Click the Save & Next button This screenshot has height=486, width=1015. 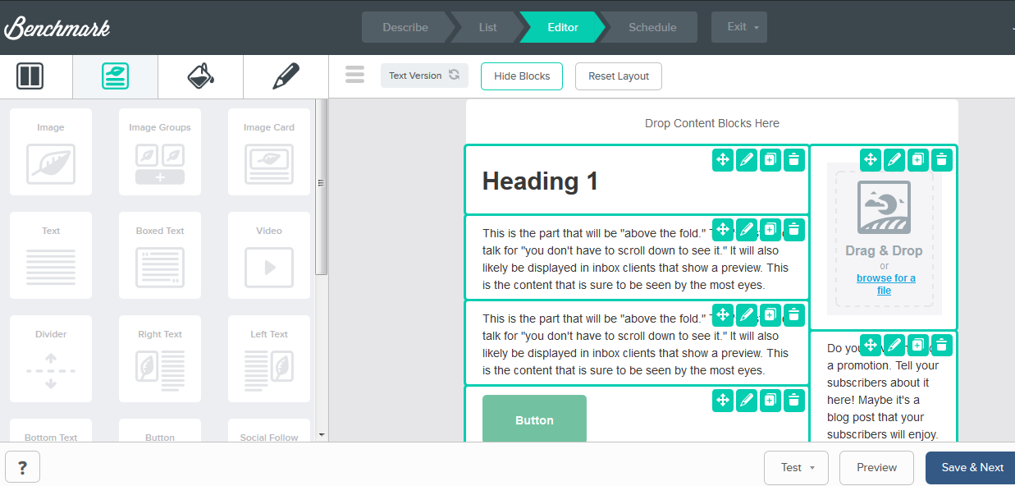point(972,467)
